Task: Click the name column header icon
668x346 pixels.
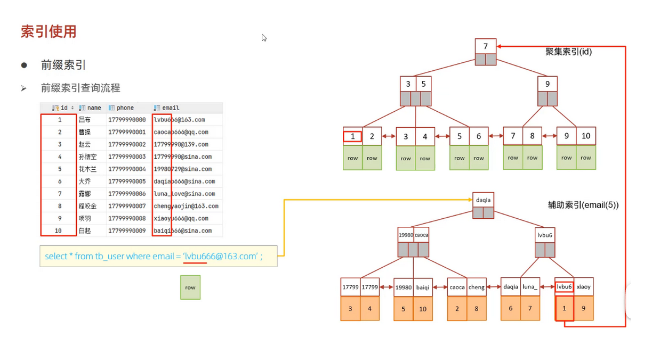Action: point(82,108)
